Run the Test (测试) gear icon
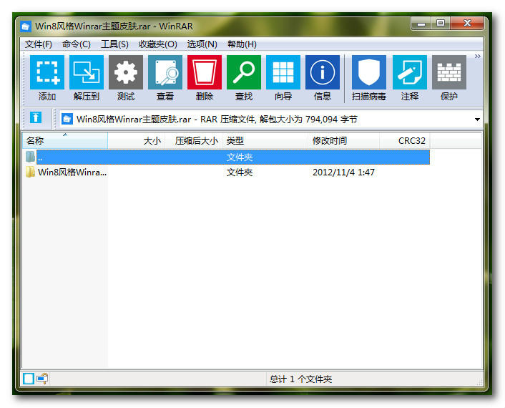The height and width of the screenshot is (408, 505). pos(126,72)
